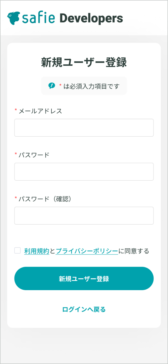Click the safie wordmark in header
The image size is (168, 364).
click(x=38, y=18)
